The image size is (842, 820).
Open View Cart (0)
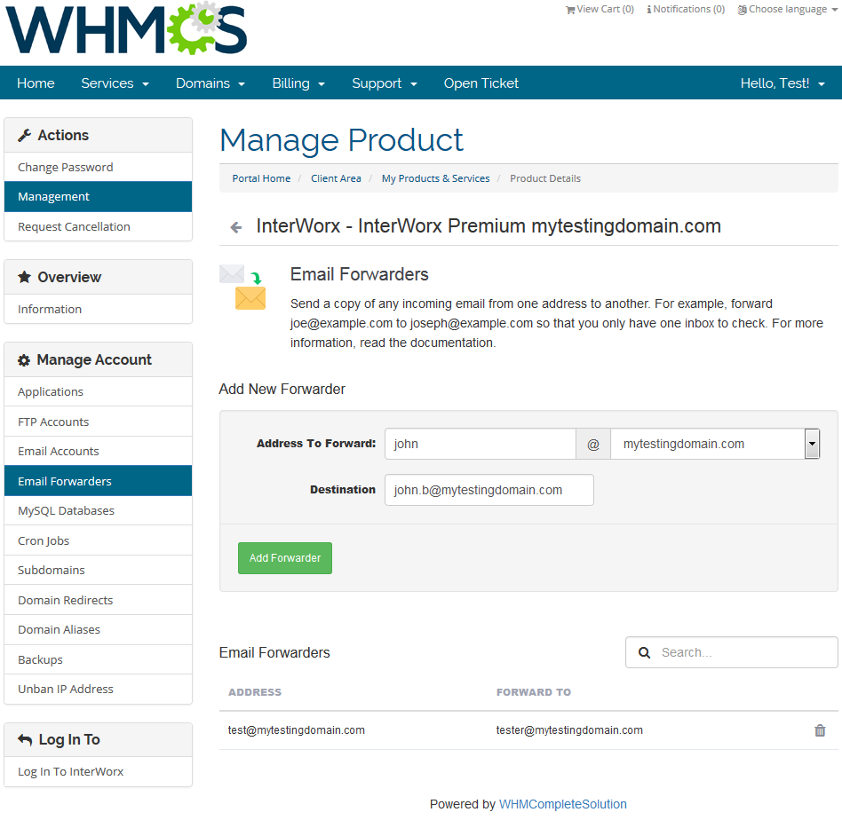[600, 9]
